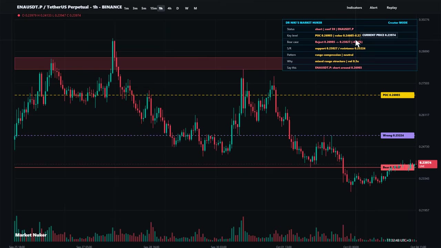The image size is (441, 248).
Task: Click the 11:32:48 UTC+3 clock
Action: tap(399, 240)
